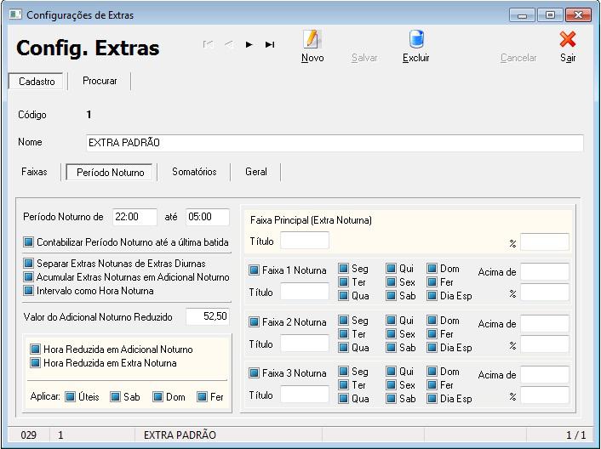Enable Contabilizar Período Noturno até última batida
Image resolution: width=601 pixels, height=449 pixels.
coord(30,242)
